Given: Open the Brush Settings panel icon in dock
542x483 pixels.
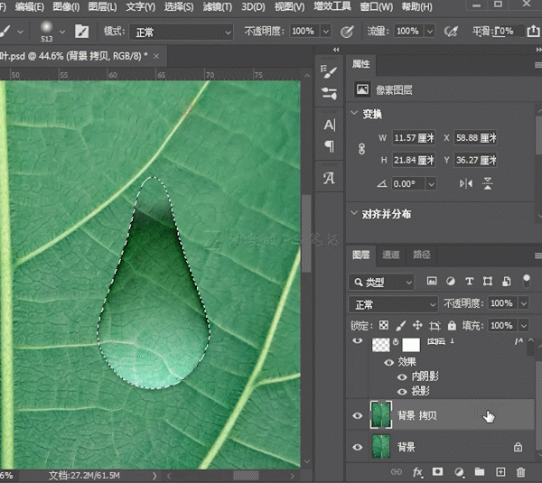Looking at the screenshot, I should click(329, 71).
